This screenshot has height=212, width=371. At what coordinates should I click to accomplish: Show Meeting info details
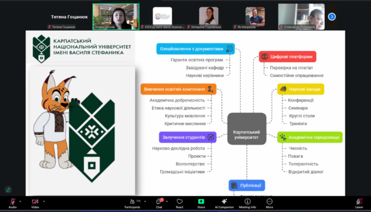coord(247,202)
